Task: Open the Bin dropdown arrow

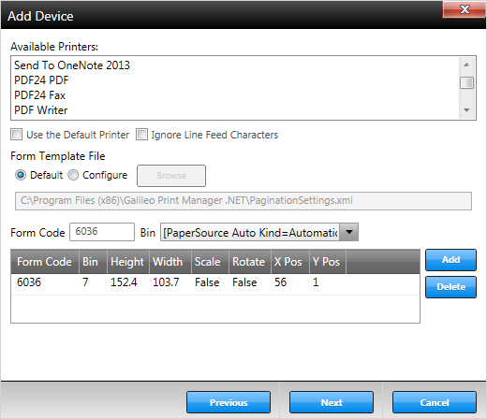Action: (349, 232)
